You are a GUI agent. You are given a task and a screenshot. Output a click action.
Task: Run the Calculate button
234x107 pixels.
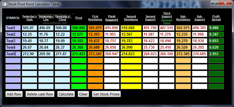(x=66, y=94)
